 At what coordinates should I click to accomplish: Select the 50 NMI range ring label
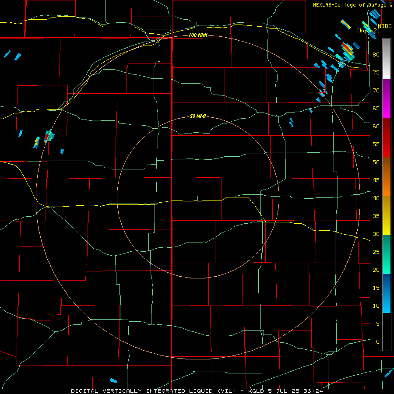click(198, 116)
